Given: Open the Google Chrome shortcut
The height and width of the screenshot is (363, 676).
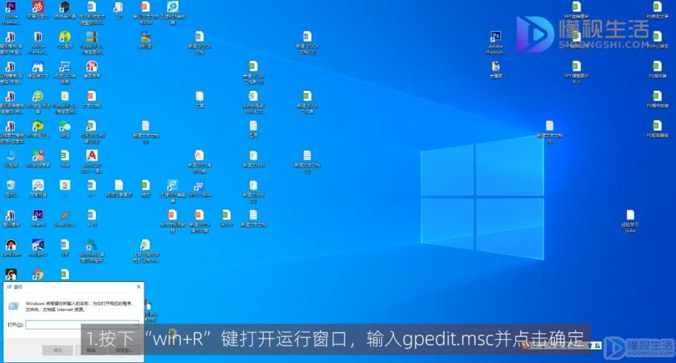Looking at the screenshot, I should tap(38, 274).
